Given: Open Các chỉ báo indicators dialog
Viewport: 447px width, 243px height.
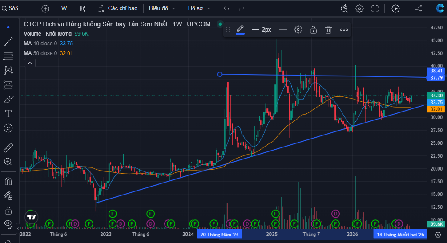Looking at the screenshot, I should tap(118, 8).
